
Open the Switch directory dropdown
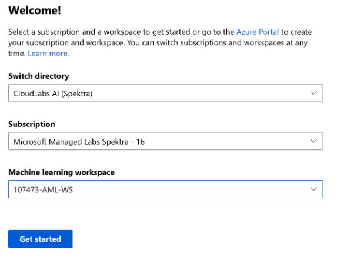click(165, 93)
